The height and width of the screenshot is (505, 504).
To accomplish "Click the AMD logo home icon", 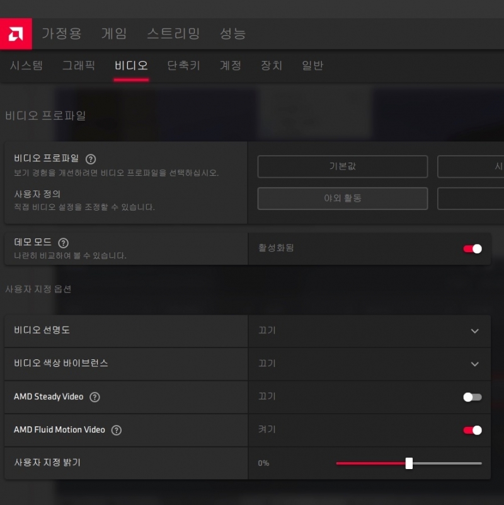I will pos(16,34).
